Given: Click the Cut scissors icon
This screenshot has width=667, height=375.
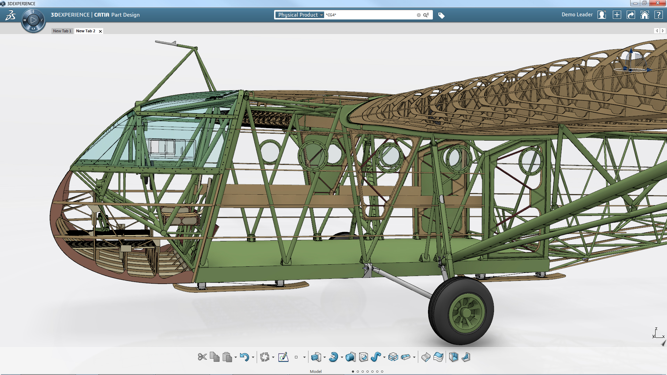Looking at the screenshot, I should tap(202, 357).
